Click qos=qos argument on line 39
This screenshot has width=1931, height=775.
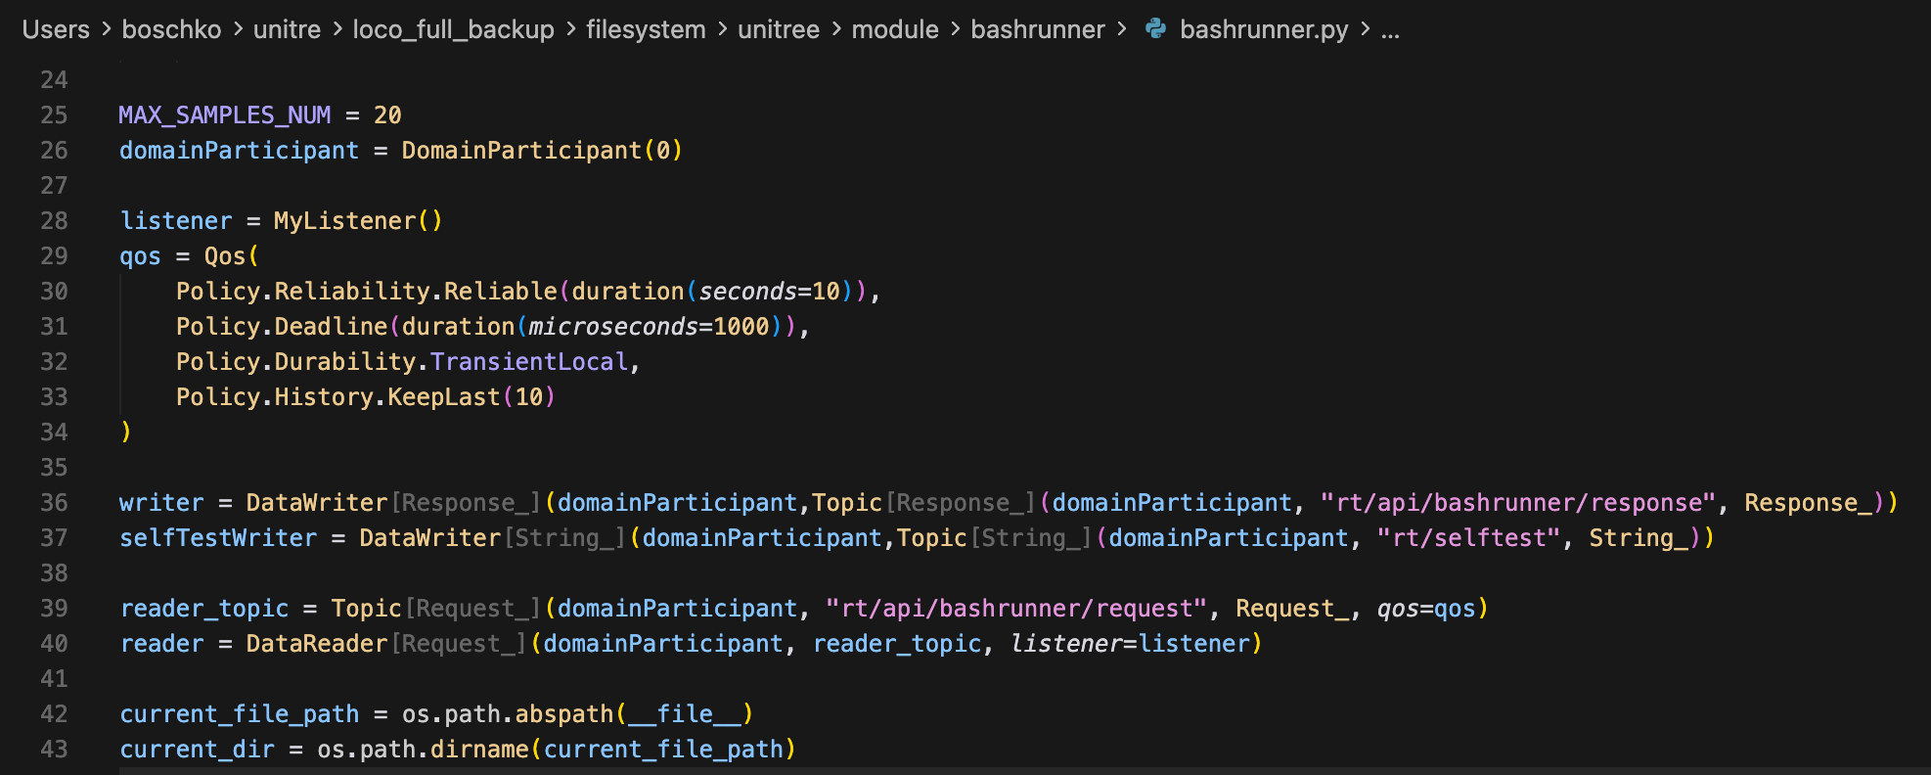click(x=1426, y=609)
